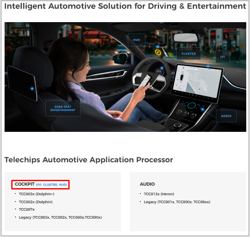The width and height of the screenshot is (250, 237).
Task: Select the AUDIO callout in the image
Action: [226, 116]
